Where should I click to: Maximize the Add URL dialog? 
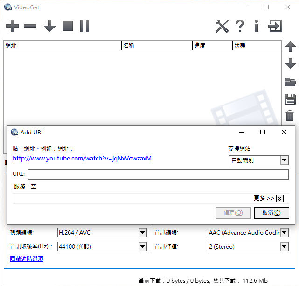click(x=263, y=132)
